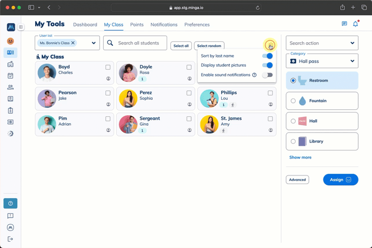Open Phillips Lou profile icon
372x248 pixels.
(271, 104)
